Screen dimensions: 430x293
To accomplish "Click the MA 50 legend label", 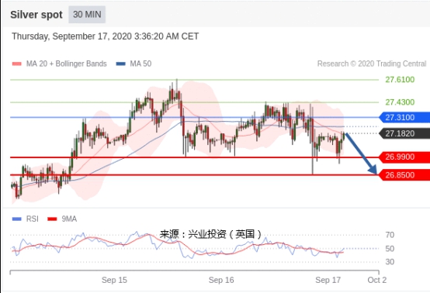I will click(140, 64).
